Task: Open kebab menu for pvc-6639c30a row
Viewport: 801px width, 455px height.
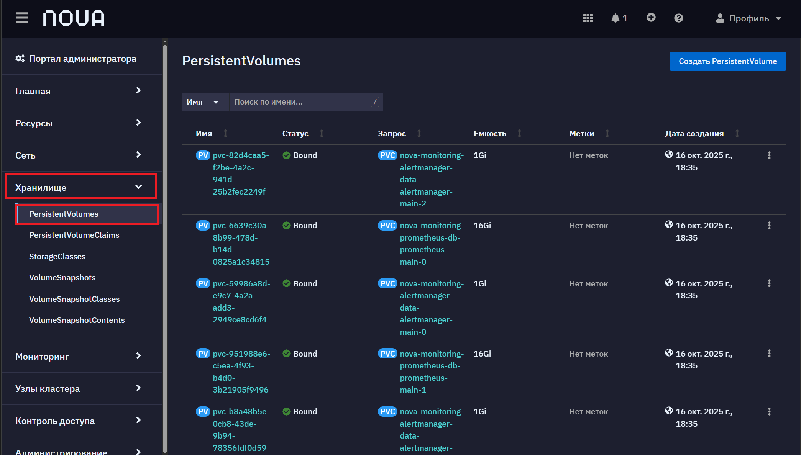Action: click(769, 225)
